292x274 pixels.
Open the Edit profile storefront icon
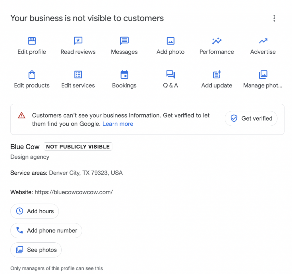tap(32, 41)
